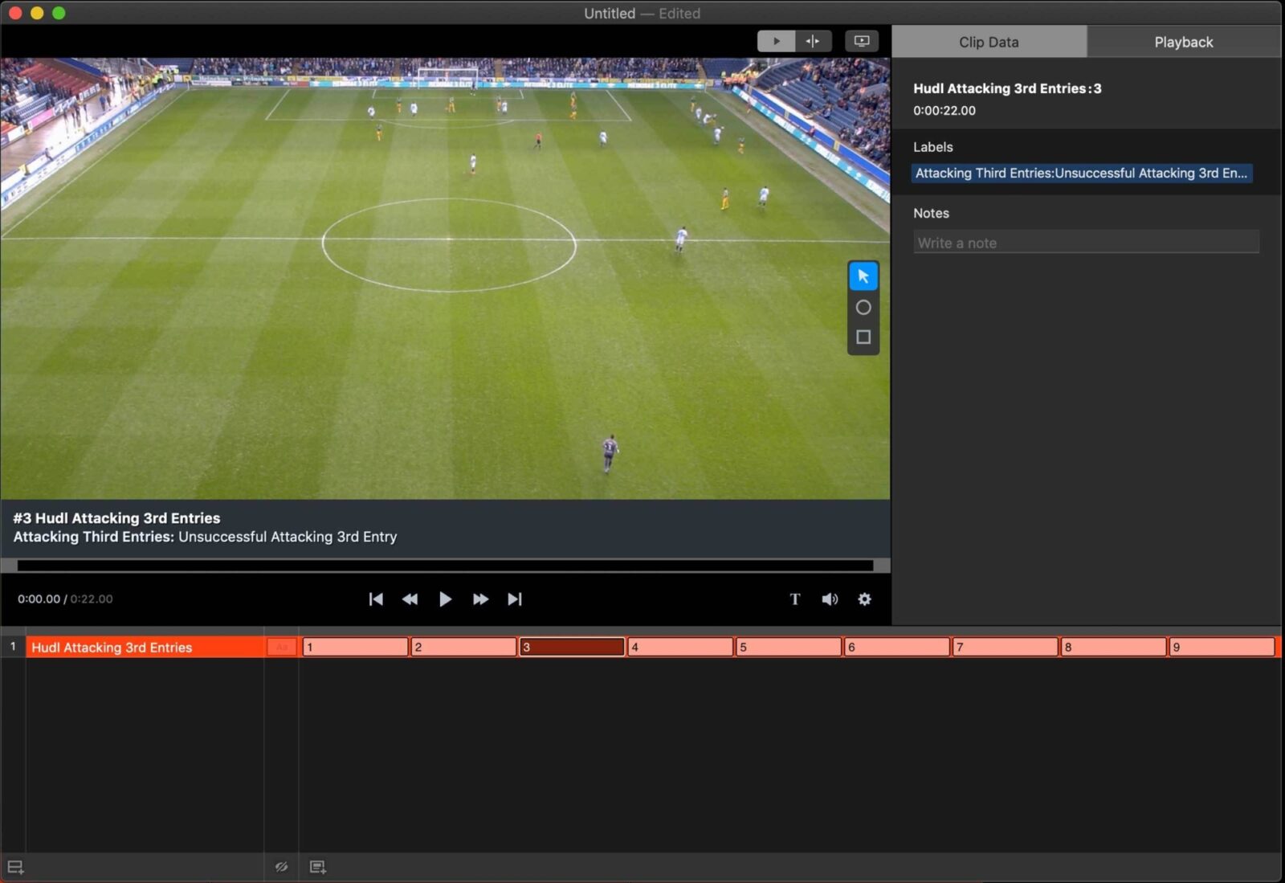1285x883 pixels.
Task: Open the playback settings gear
Action: tap(863, 599)
